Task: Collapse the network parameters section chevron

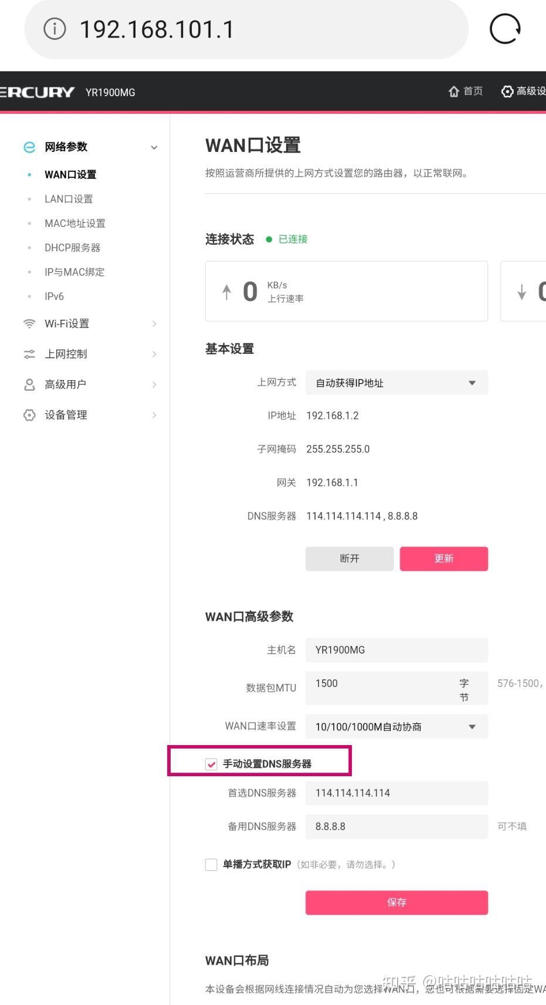Action: (x=154, y=147)
